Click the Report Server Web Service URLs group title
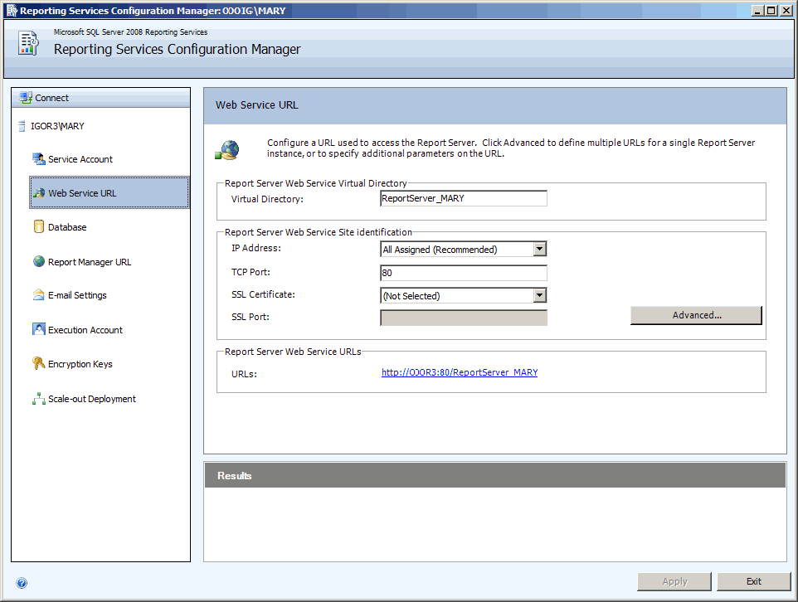The image size is (798, 602). point(293,352)
